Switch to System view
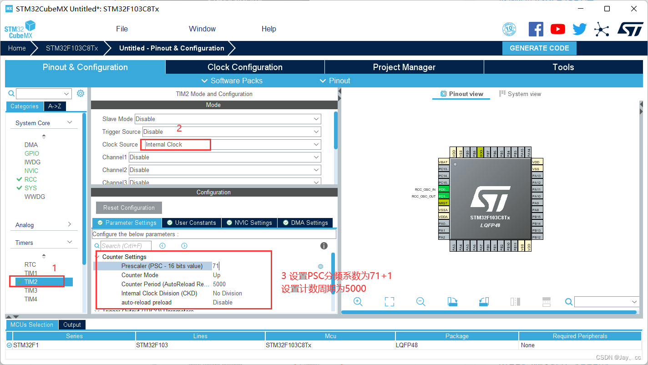648x365 pixels. pos(520,94)
